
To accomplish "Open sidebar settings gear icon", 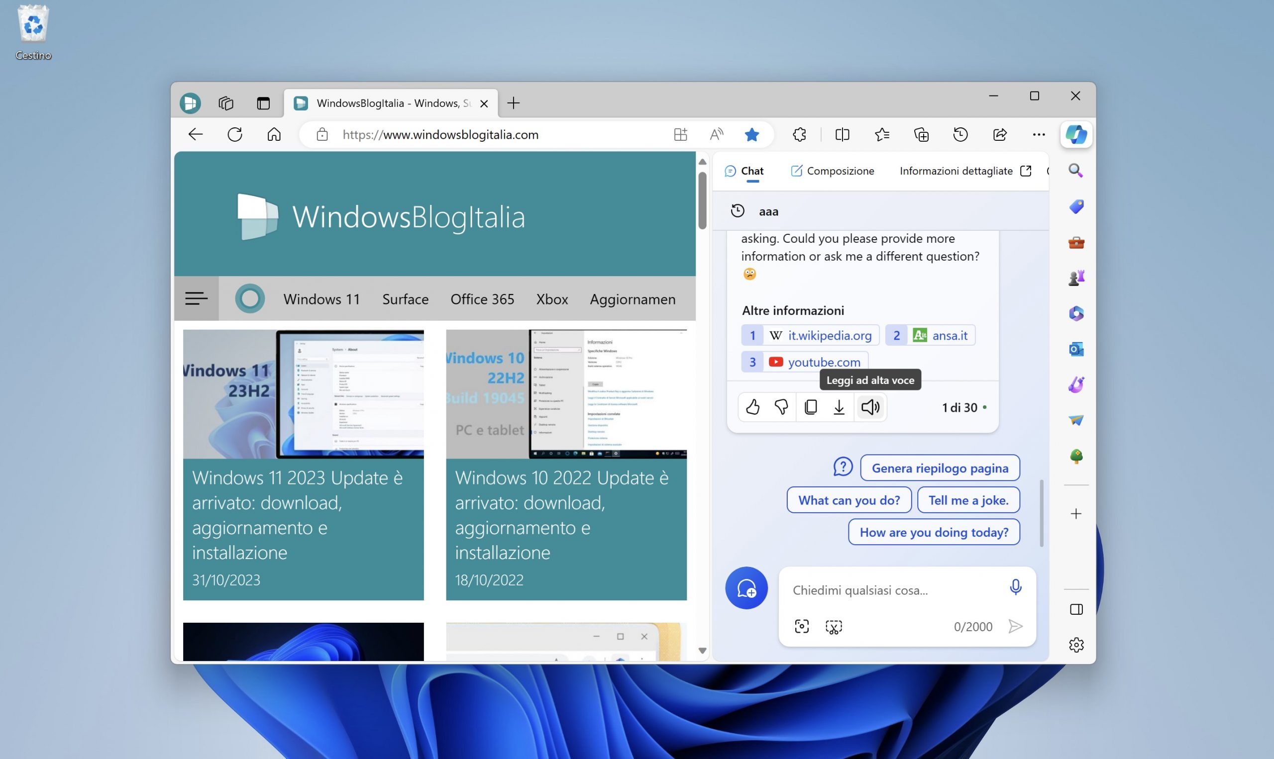I will [x=1076, y=645].
